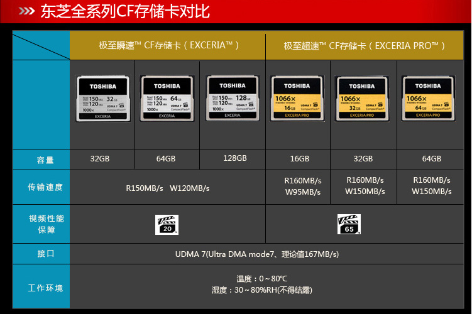Image resolution: width=472 pixels, height=314 pixels.
Task: Click the title 东芝全系列CF存储卡对比
Action: (x=125, y=11)
